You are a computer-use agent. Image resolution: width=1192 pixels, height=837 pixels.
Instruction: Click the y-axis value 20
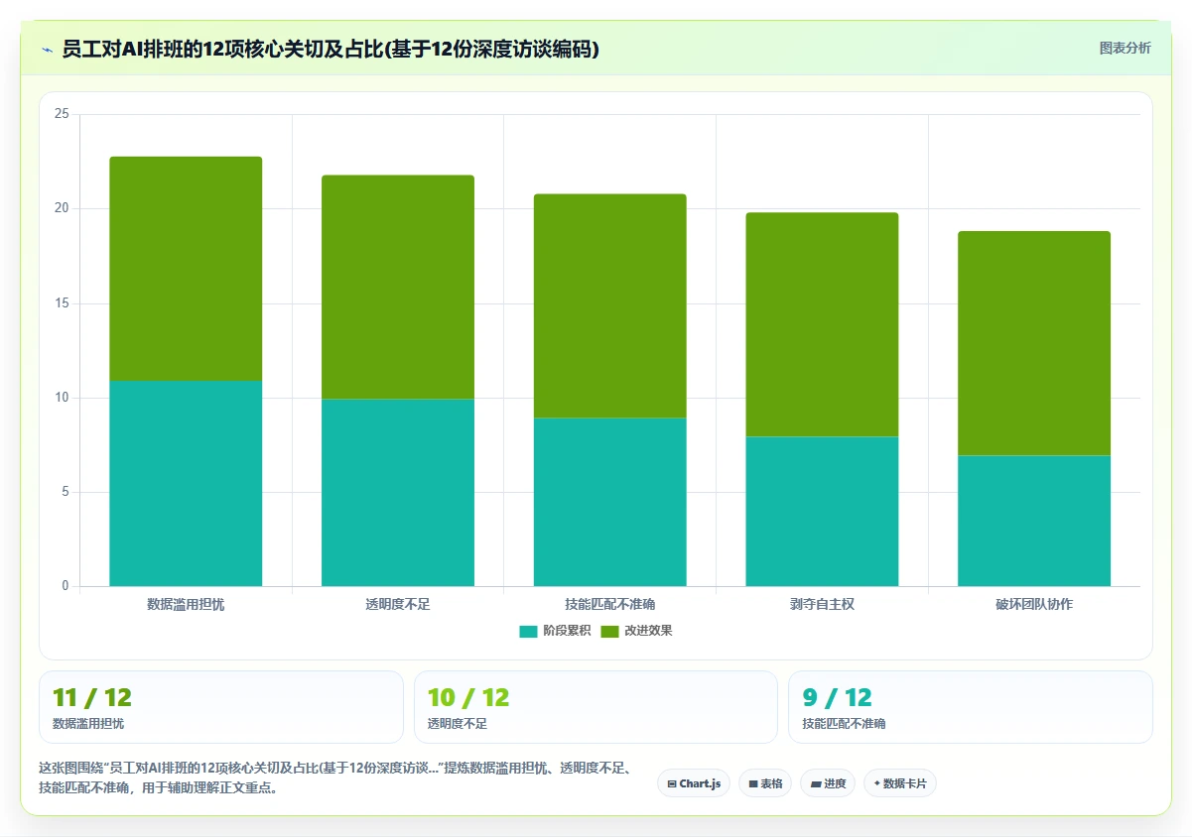[62, 208]
